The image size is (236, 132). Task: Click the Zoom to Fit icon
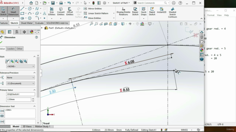tap(91, 24)
